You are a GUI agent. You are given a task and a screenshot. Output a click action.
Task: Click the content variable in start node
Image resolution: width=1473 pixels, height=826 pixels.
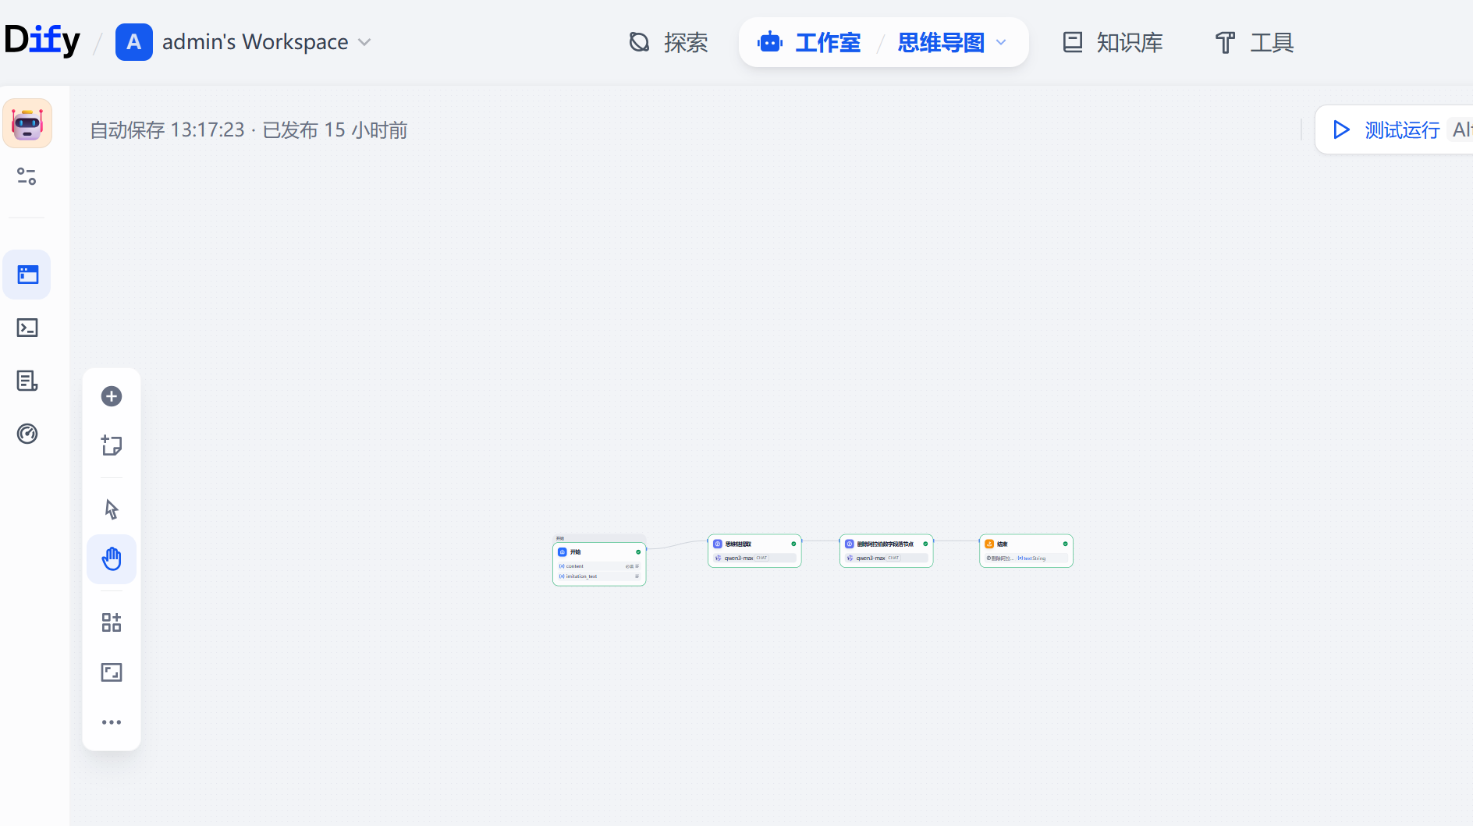tap(599, 566)
